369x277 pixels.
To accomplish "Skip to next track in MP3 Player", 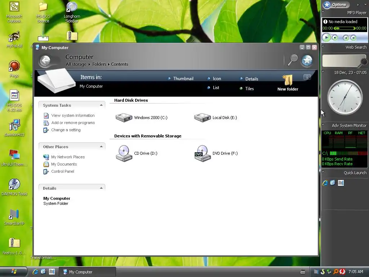I will click(353, 38).
